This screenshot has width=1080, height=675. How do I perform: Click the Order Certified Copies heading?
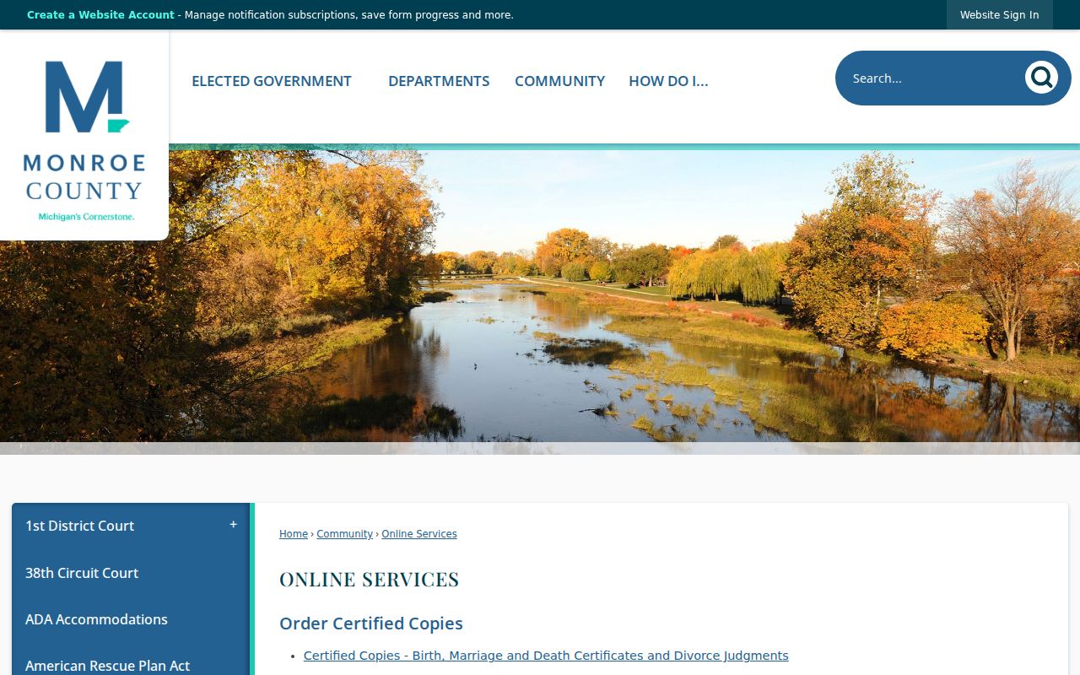[371, 624]
